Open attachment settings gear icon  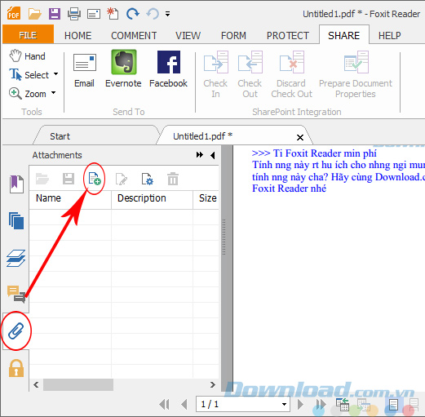pyautogui.click(x=148, y=179)
